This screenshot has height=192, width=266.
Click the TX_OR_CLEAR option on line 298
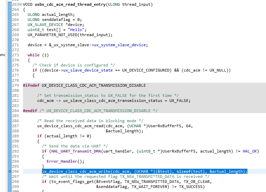point(196,182)
